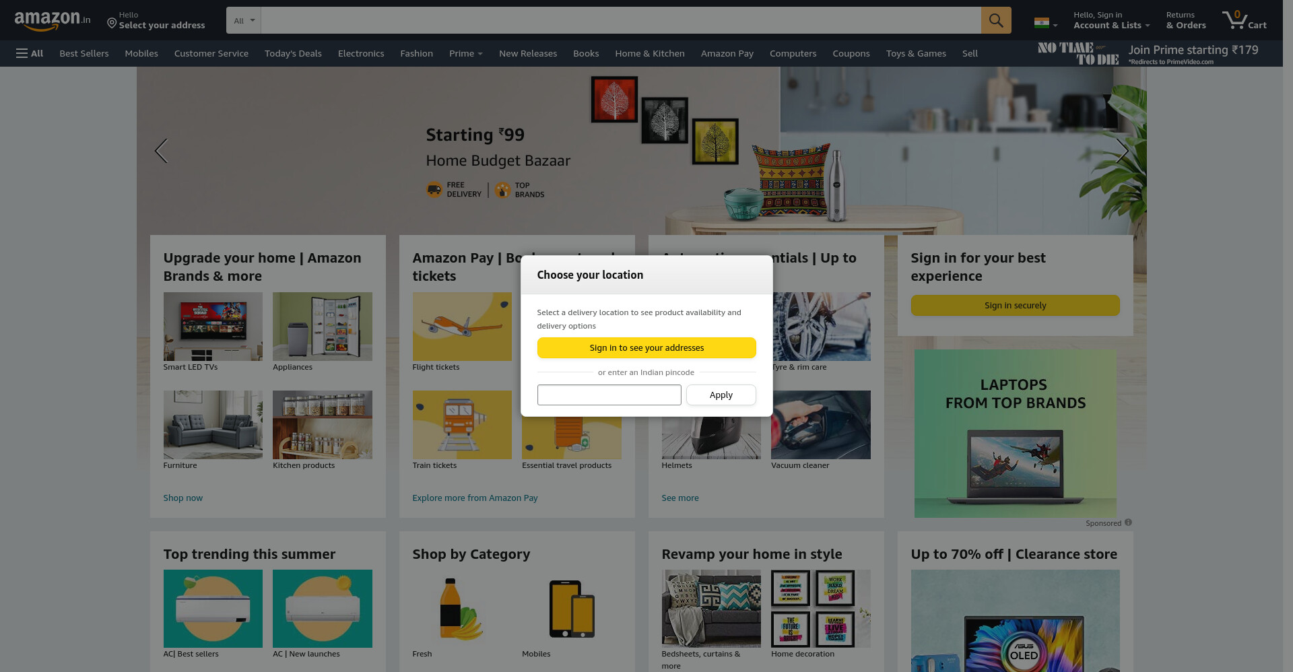
Task: Open the All hamburger menu
Action: [30, 53]
